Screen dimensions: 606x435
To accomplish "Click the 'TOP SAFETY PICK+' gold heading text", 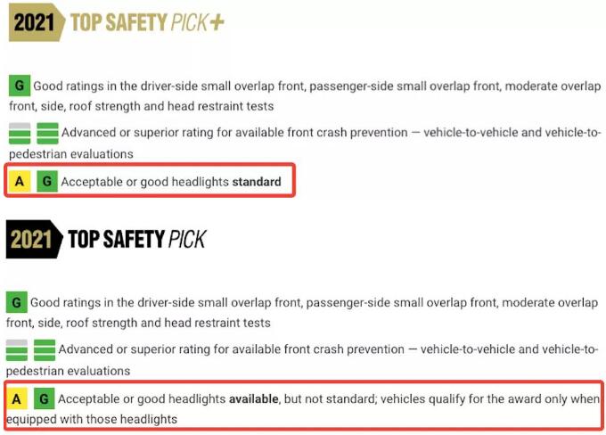I will [147, 22].
